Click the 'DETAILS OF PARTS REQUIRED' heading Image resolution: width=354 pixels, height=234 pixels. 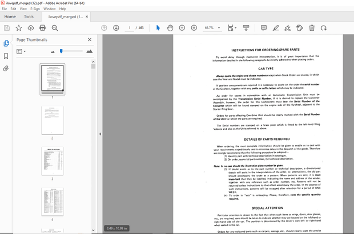point(267,139)
